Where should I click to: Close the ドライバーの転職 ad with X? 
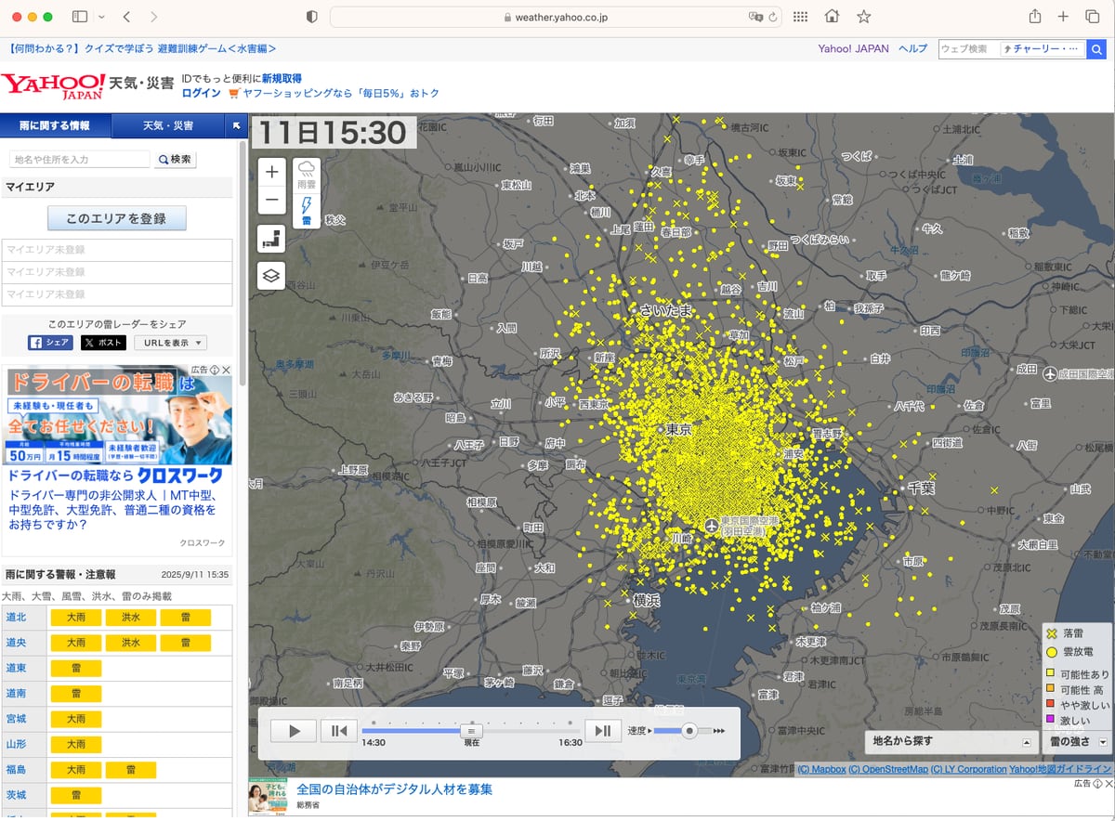(x=226, y=371)
